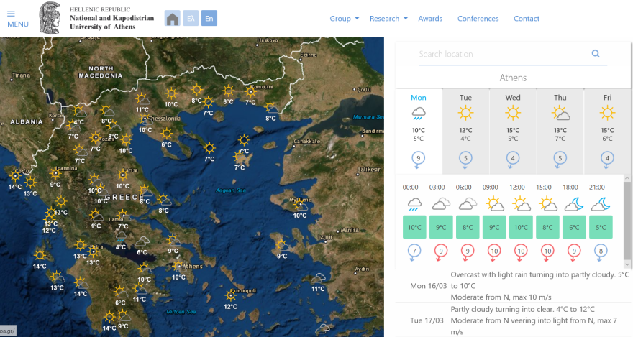Screen dimensions: 633x337
Task: Click the search magnifier icon
Action: point(595,54)
